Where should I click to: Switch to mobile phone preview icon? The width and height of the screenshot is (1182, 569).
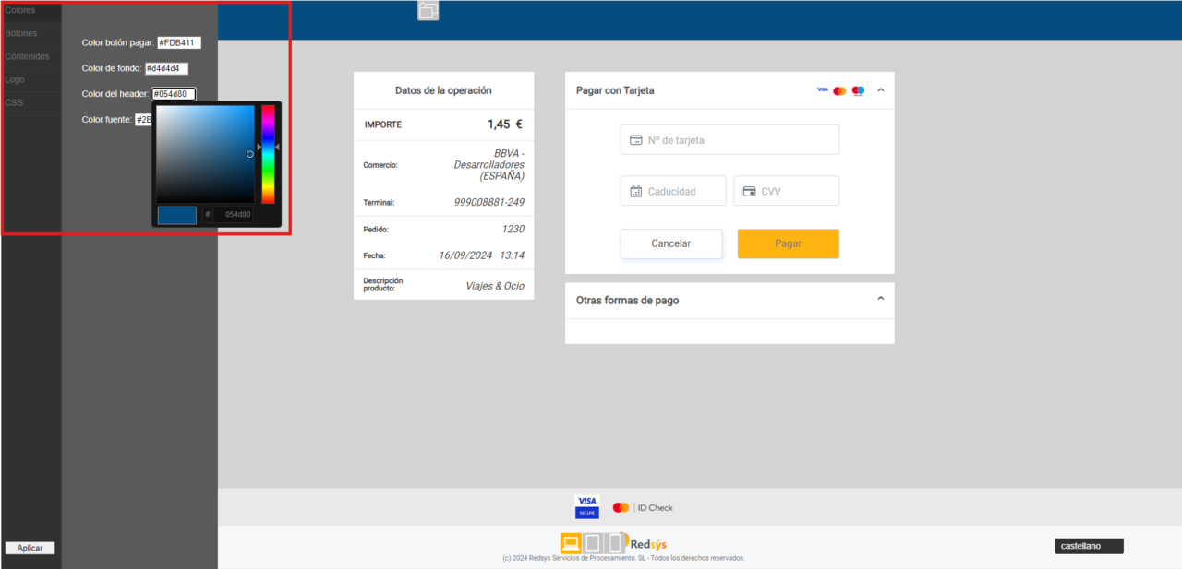[x=615, y=543]
